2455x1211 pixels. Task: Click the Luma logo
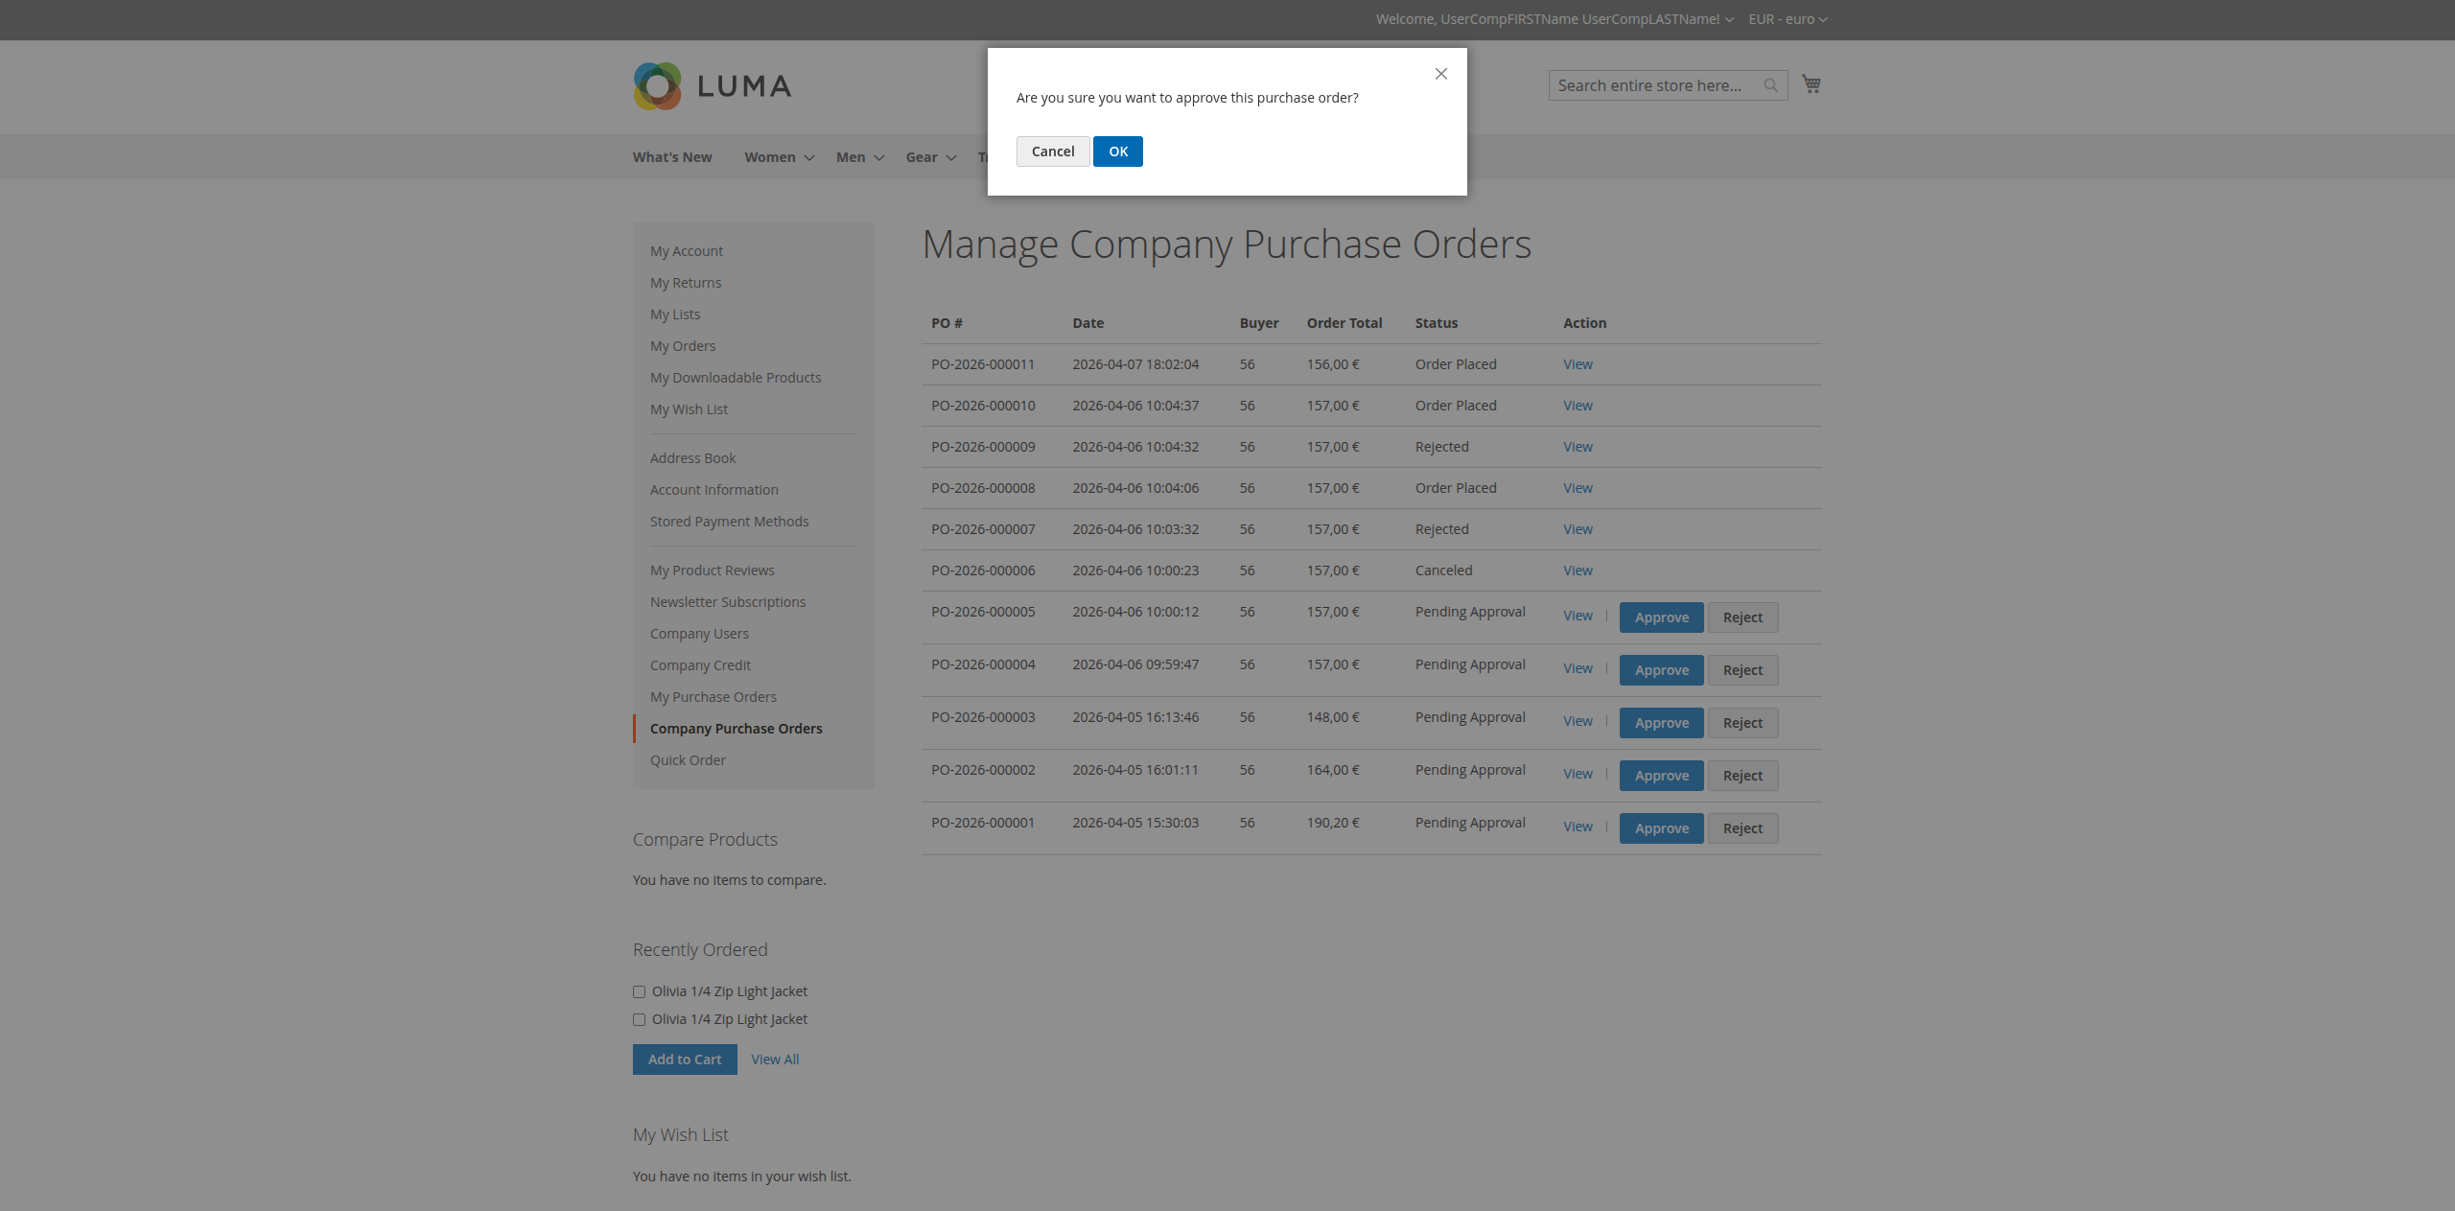[713, 86]
